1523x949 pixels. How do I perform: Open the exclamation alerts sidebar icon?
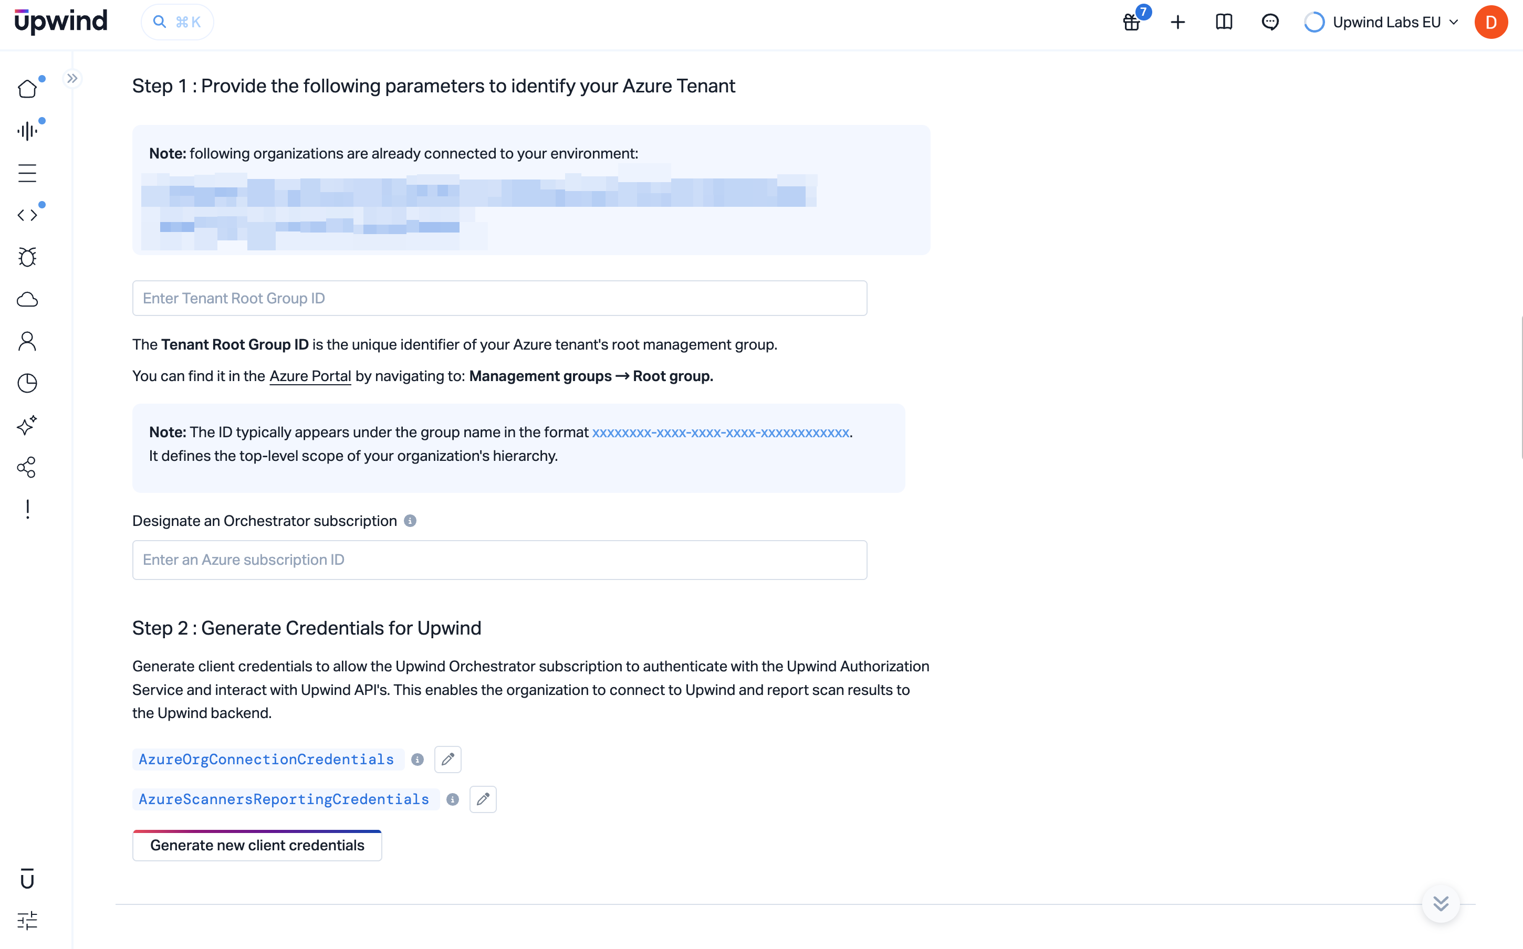[27, 509]
